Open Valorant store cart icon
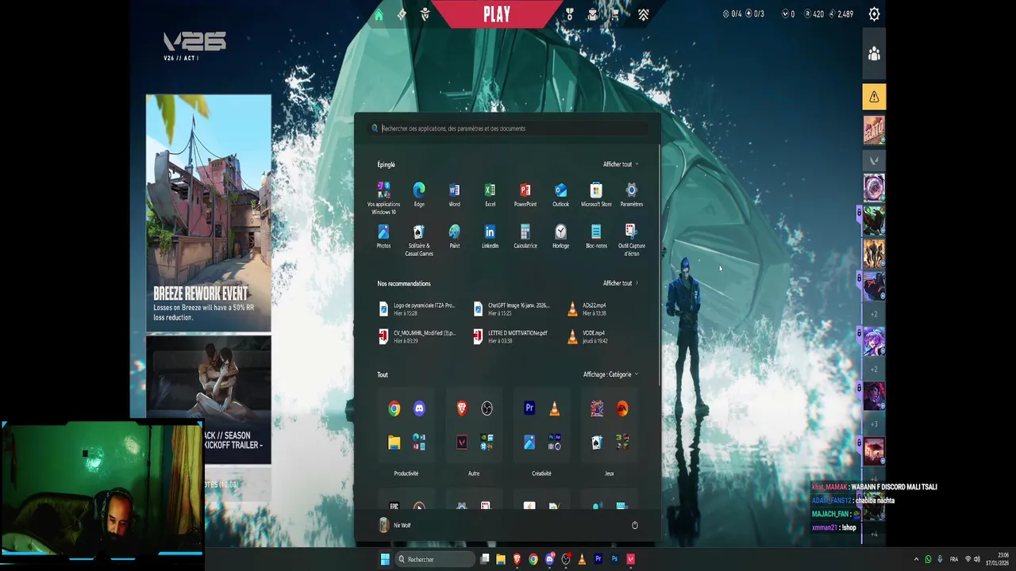Screen dimensions: 1016x571 point(615,14)
